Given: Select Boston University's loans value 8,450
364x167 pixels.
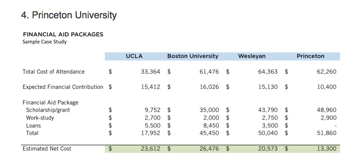Looking at the screenshot, I should point(209,126).
